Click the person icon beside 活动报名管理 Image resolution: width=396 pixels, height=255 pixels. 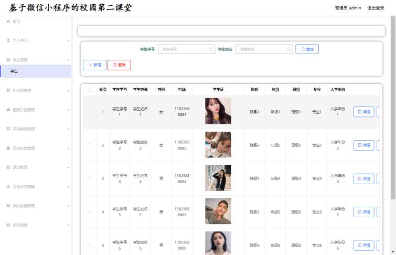point(8,186)
